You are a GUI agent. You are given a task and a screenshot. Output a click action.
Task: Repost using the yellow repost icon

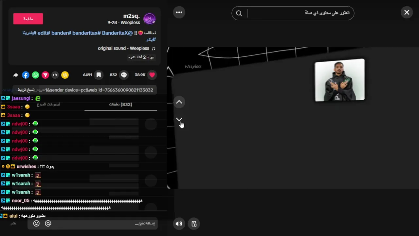coord(65,75)
